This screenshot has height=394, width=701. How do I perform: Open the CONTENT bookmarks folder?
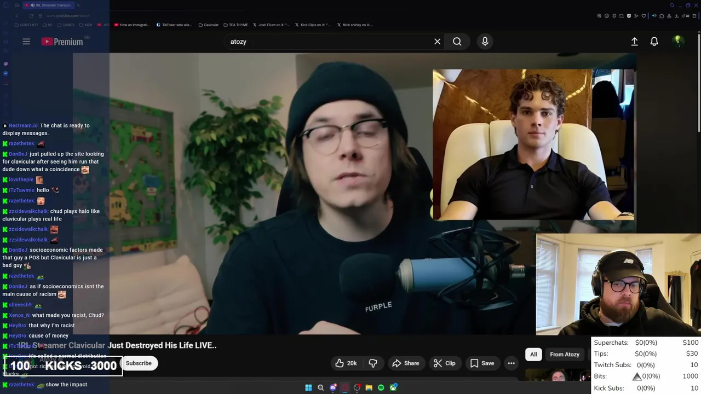[x=27, y=25]
